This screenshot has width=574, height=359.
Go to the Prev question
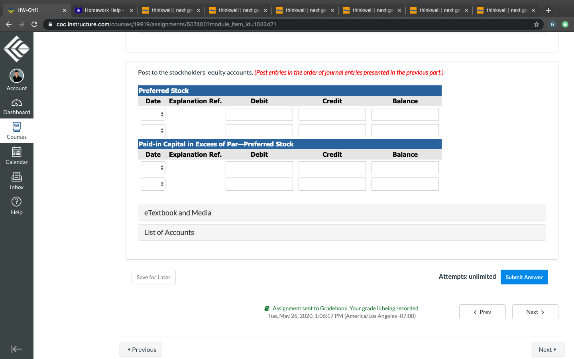point(482,312)
